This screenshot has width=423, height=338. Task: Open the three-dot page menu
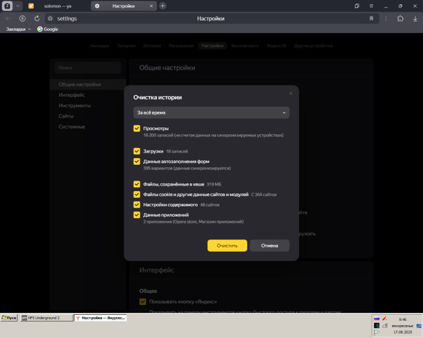pos(386,18)
